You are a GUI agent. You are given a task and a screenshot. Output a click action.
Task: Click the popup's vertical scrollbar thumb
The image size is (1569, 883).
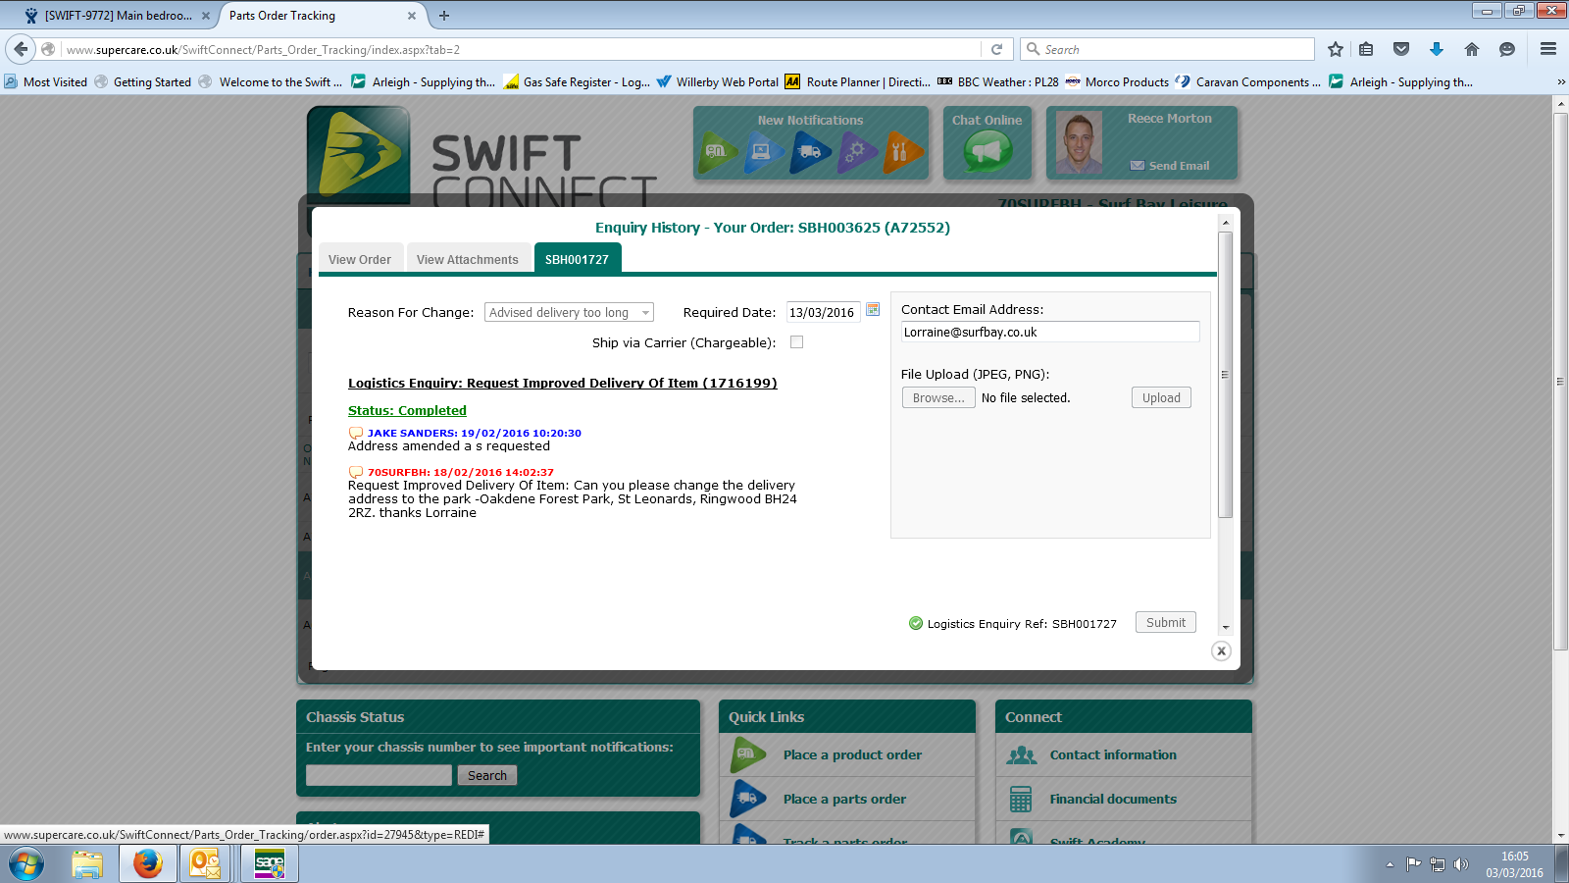coord(1225,375)
